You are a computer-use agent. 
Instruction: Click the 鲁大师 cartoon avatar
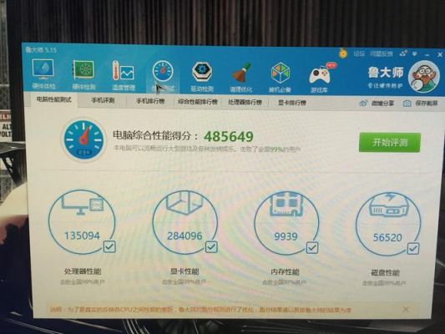click(424, 77)
